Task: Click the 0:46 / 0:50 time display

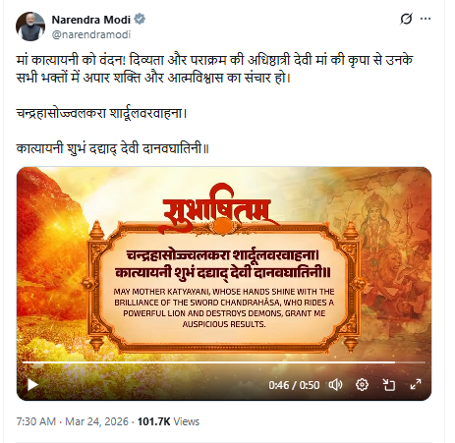Action: pyautogui.click(x=294, y=385)
